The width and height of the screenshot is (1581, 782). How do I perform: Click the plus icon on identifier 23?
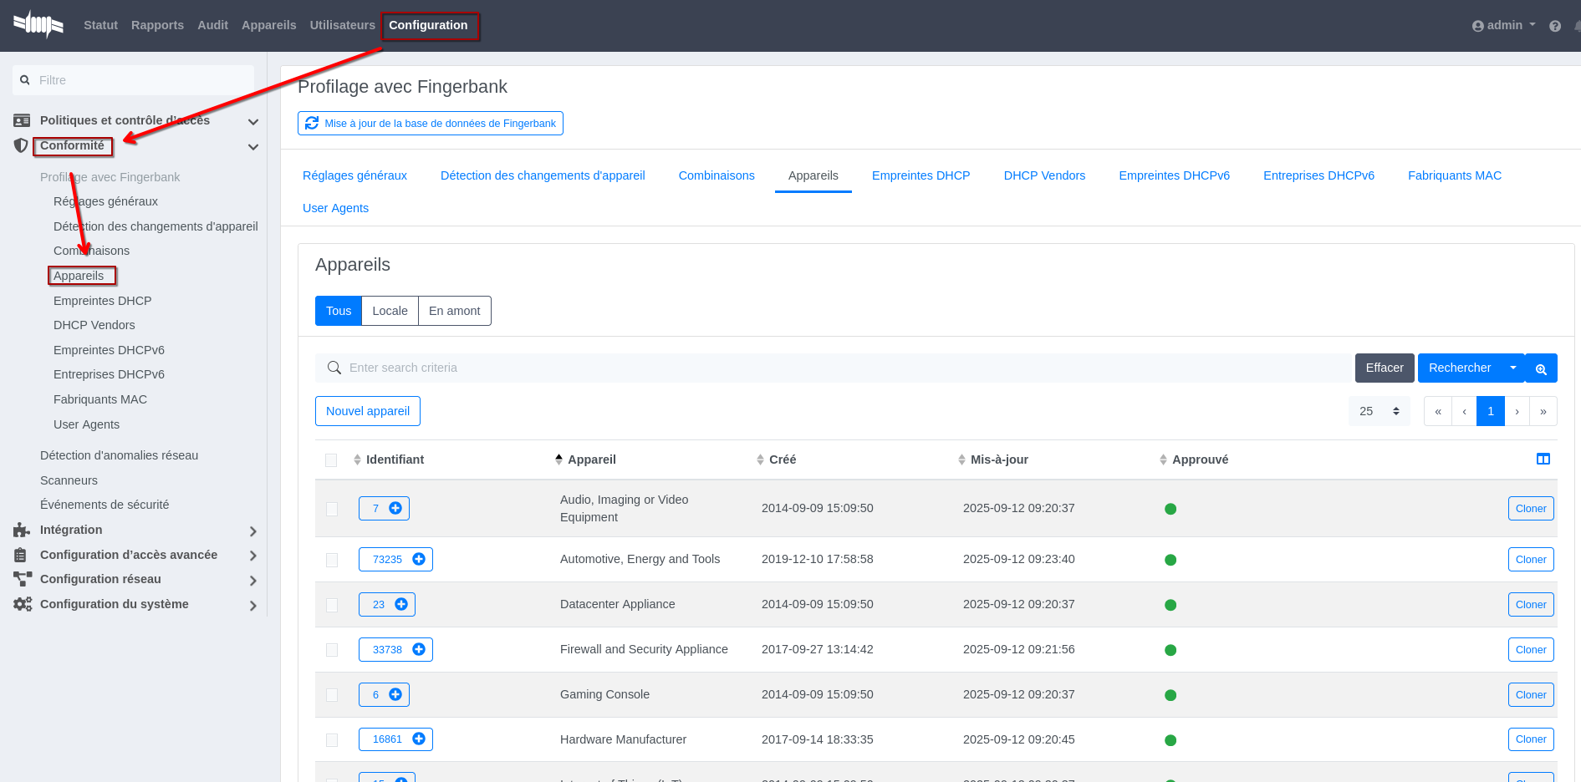(401, 604)
